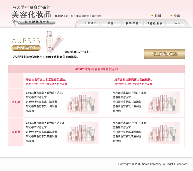This screenshot has height=171, width=193.
Task: Click the 马上登陆并预约 button
Action: 164,54
